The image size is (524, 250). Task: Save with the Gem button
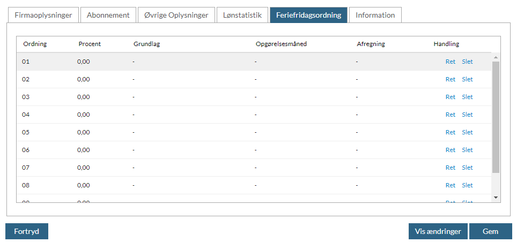tap(490, 231)
